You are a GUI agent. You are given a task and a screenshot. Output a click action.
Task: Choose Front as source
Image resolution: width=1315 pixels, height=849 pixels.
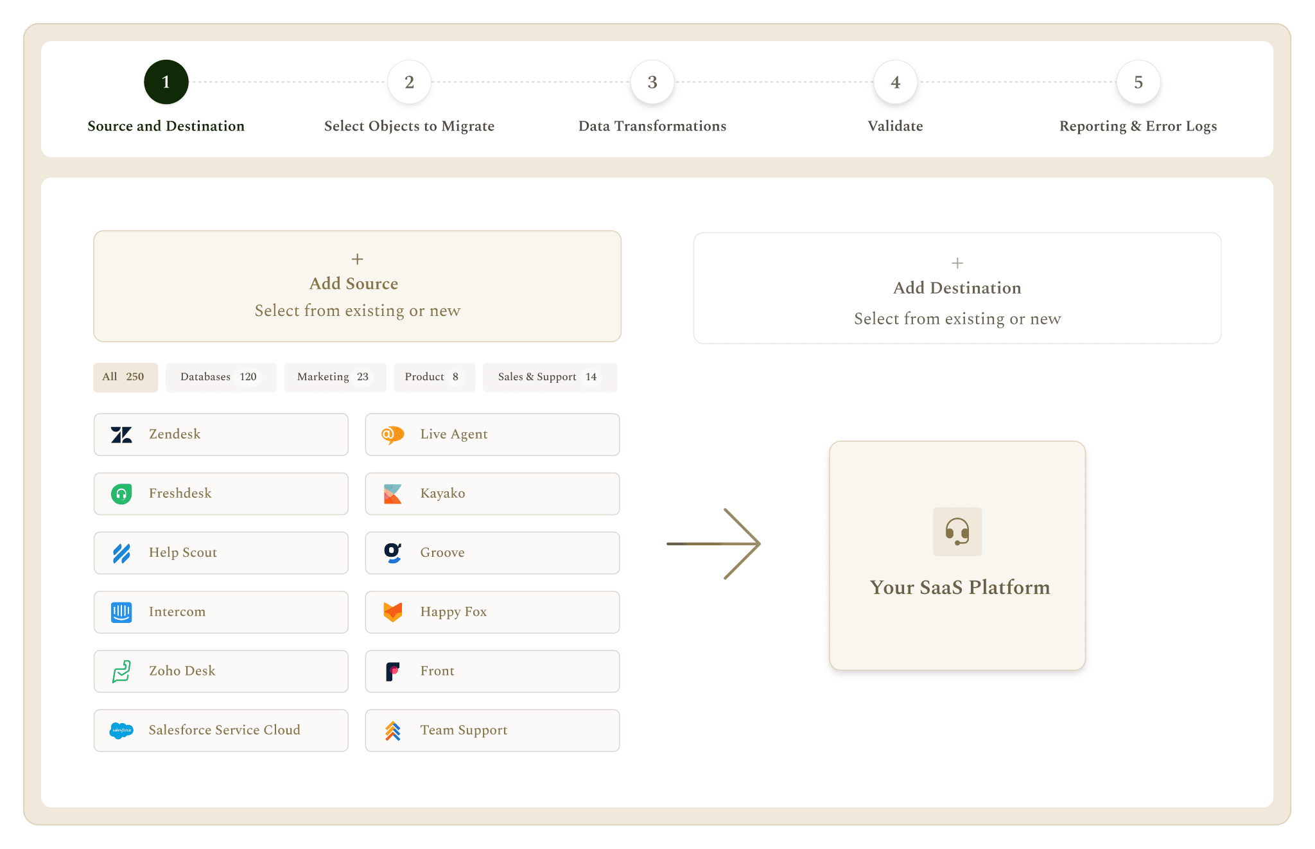tap(492, 671)
